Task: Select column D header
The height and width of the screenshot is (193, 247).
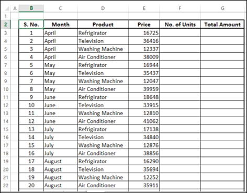Action: pyautogui.click(x=103, y=8)
